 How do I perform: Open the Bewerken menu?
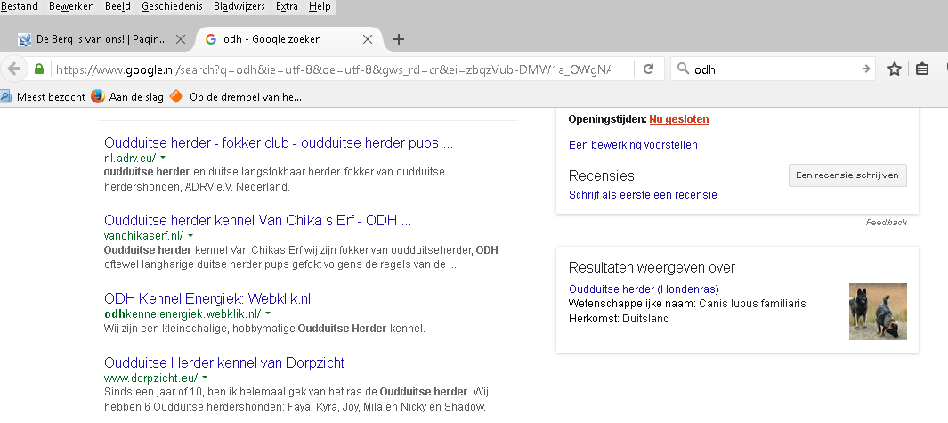click(71, 6)
